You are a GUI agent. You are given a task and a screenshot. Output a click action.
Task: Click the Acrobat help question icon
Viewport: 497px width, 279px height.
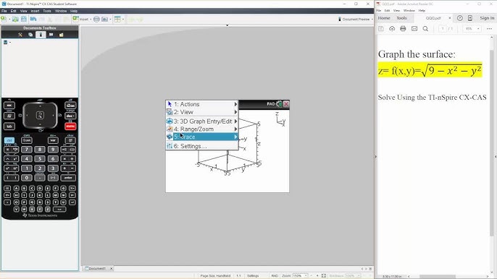pos(460,18)
